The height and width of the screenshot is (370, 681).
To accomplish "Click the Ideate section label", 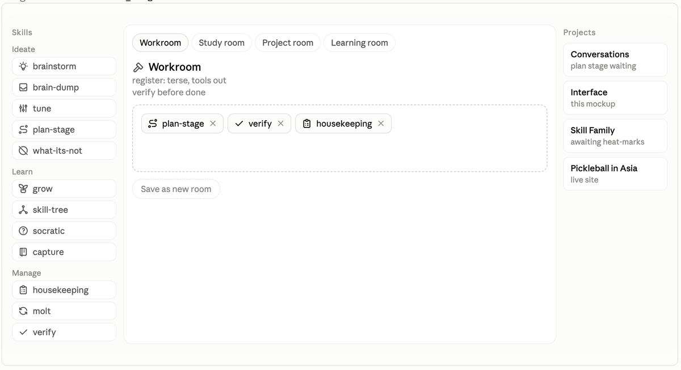I will click(x=23, y=49).
